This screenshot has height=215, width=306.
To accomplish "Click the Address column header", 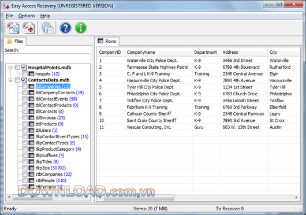I will coord(244,53).
